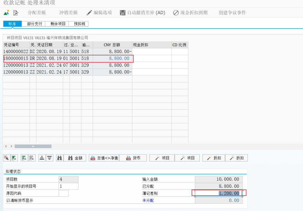Click document type DR in second row
Screen dimensions: 303x211
point(33,58)
